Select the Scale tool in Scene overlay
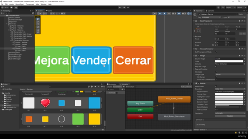Image resolution: width=248 pixels, height=139 pixels. click(x=38, y=27)
